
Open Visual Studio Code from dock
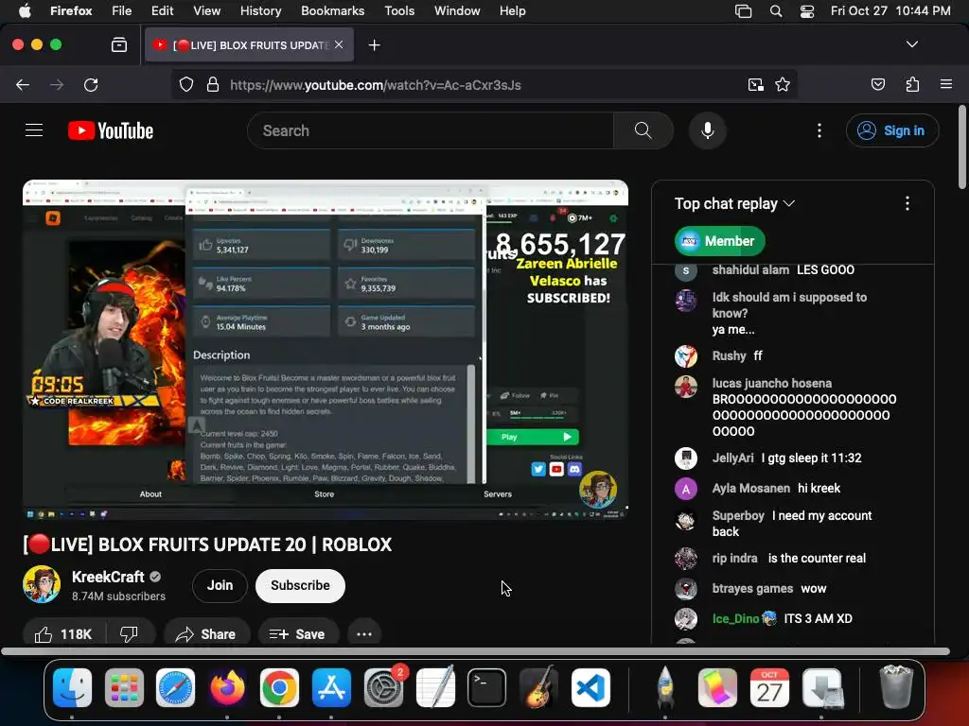coord(590,687)
